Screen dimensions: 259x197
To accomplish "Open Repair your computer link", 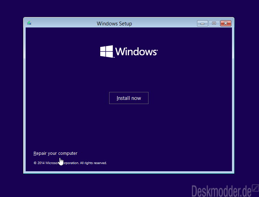I will (55, 153).
